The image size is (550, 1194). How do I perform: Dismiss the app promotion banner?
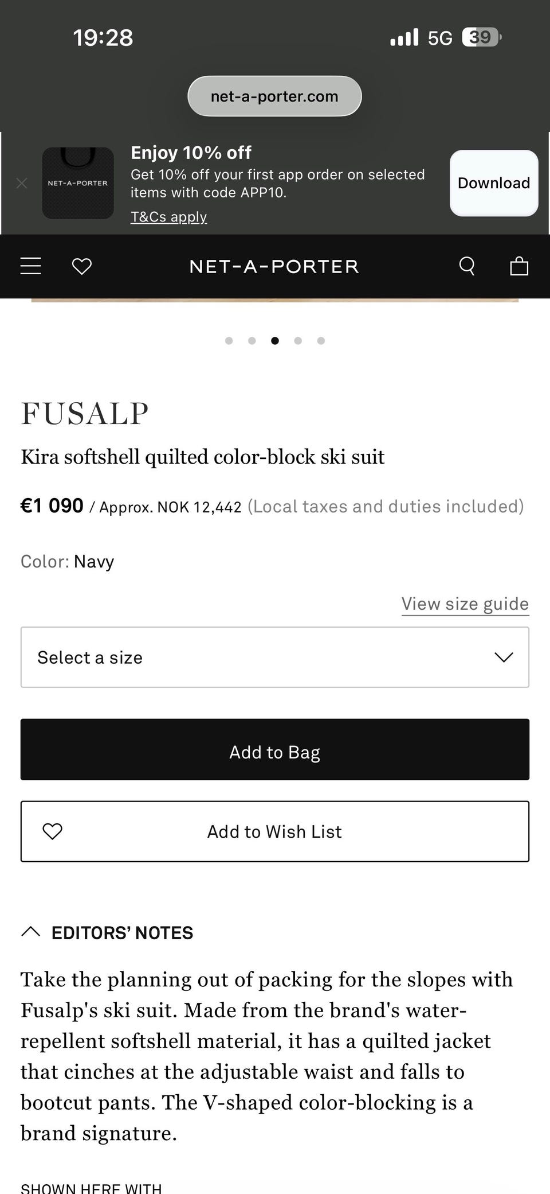[22, 183]
